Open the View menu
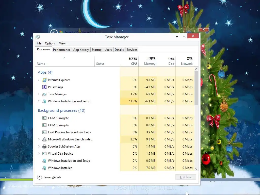Image resolution: width=260 pixels, height=195 pixels. point(62,43)
